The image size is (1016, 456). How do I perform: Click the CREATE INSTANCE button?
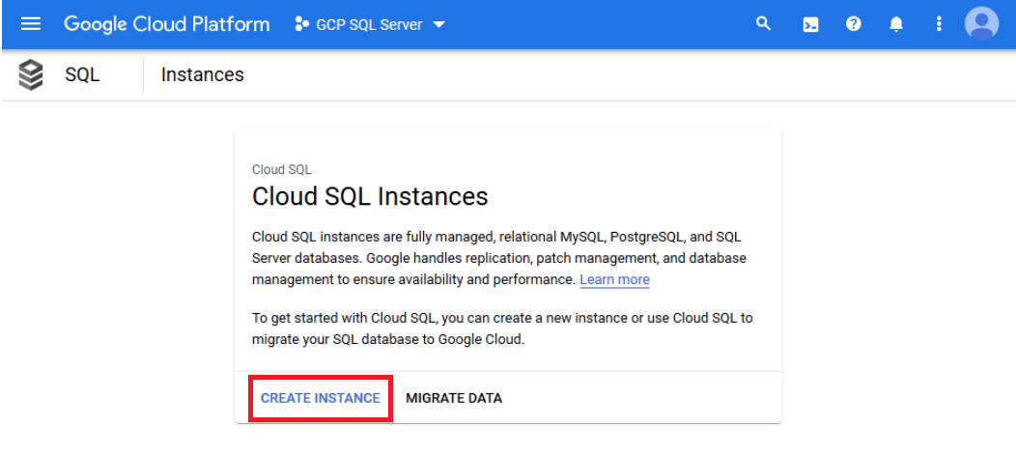(320, 398)
